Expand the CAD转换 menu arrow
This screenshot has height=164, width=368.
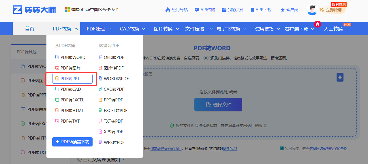(x=144, y=29)
